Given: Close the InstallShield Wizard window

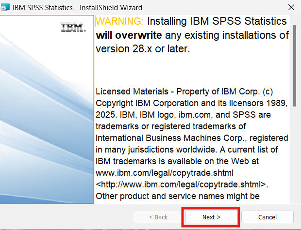Looking at the screenshot, I should pyautogui.click(x=291, y=7).
